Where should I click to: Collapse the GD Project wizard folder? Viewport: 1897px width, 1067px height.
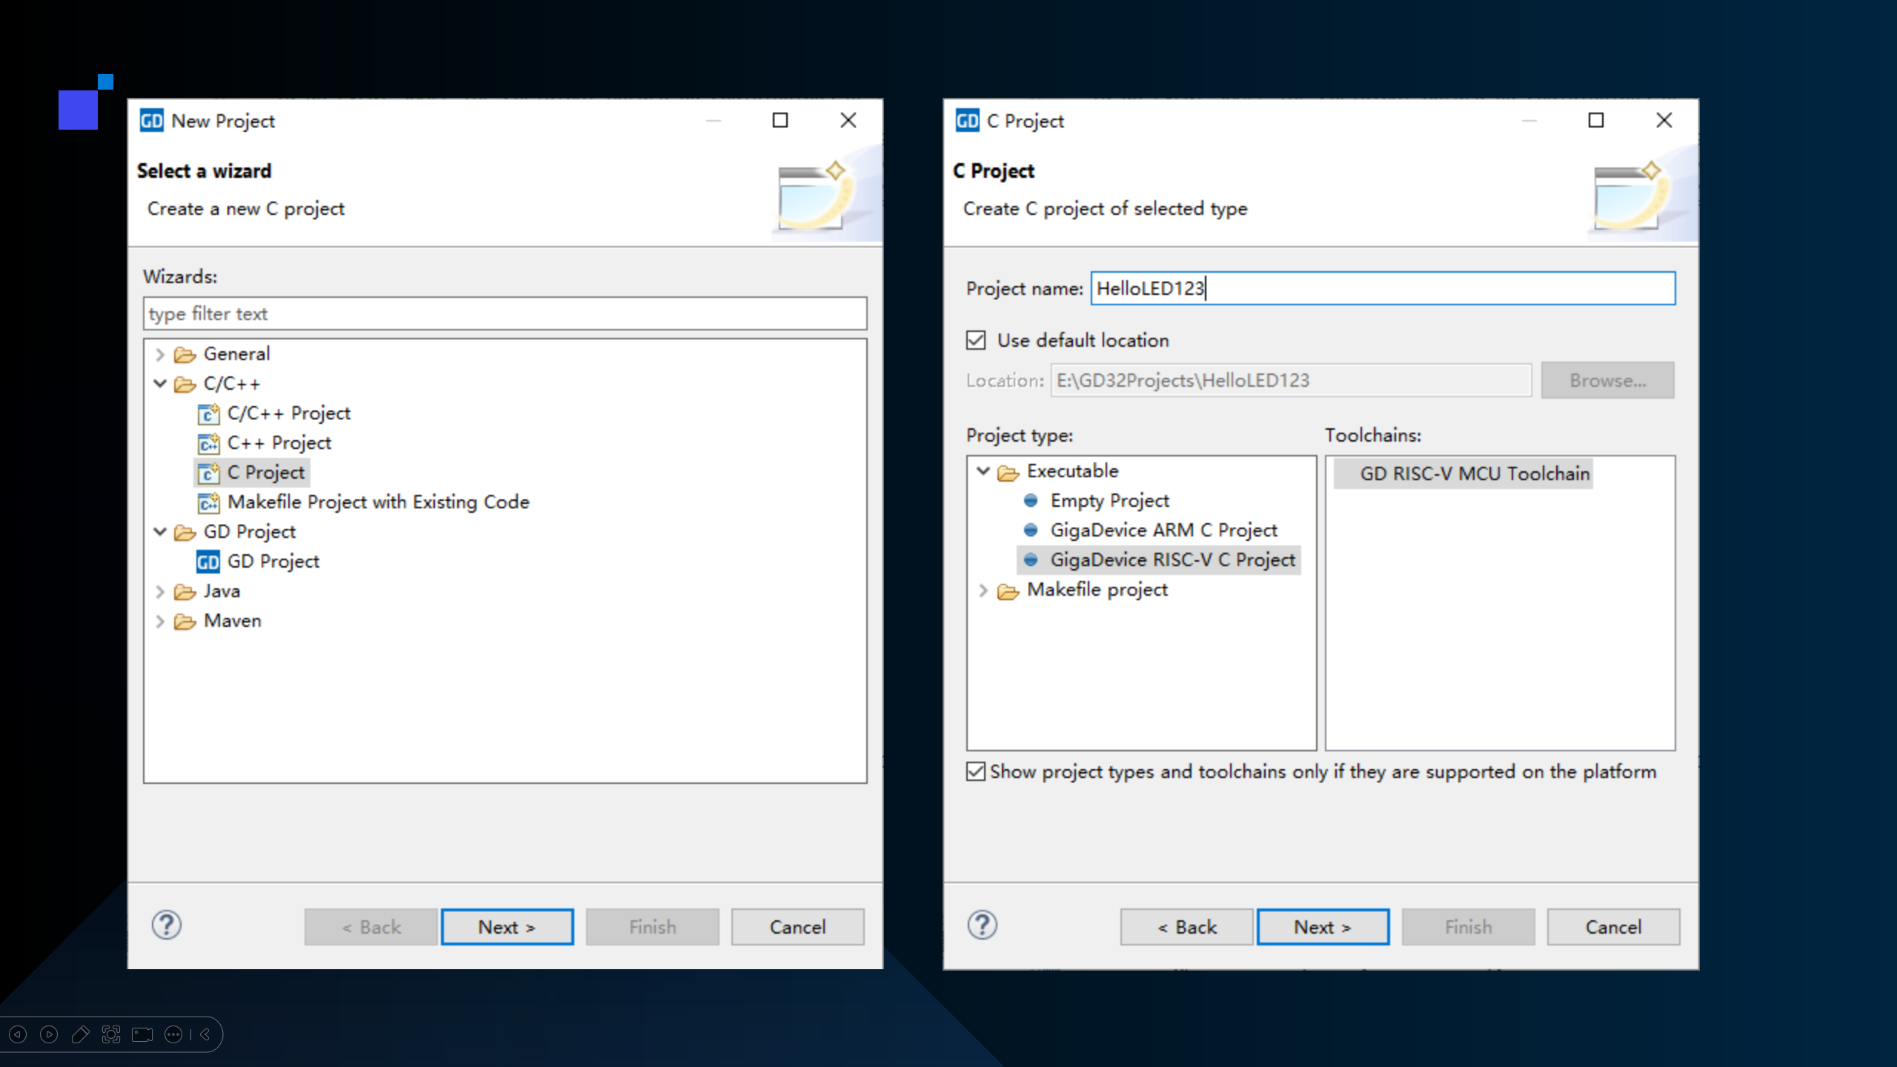point(159,532)
